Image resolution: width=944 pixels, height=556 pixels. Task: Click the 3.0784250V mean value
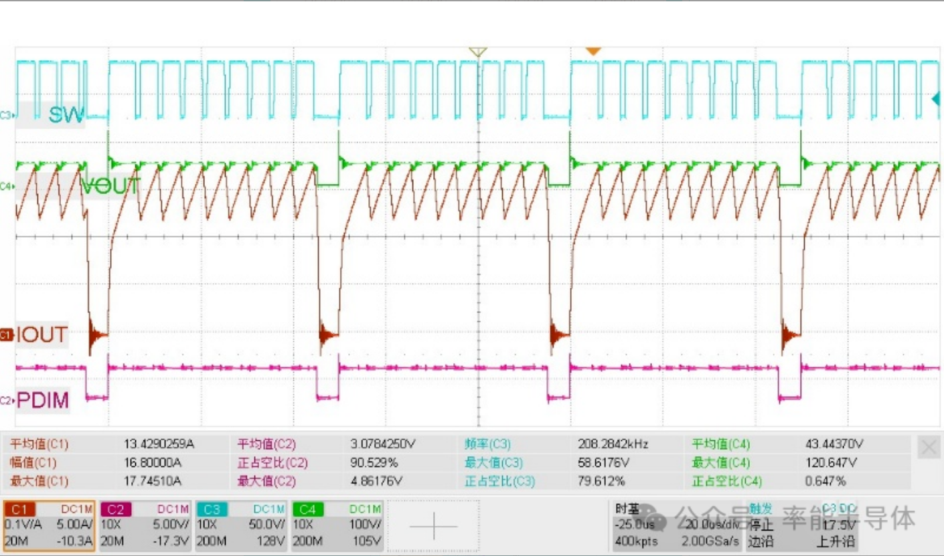[x=384, y=444]
